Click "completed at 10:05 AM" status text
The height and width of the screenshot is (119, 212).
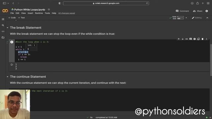[x=106, y=117]
